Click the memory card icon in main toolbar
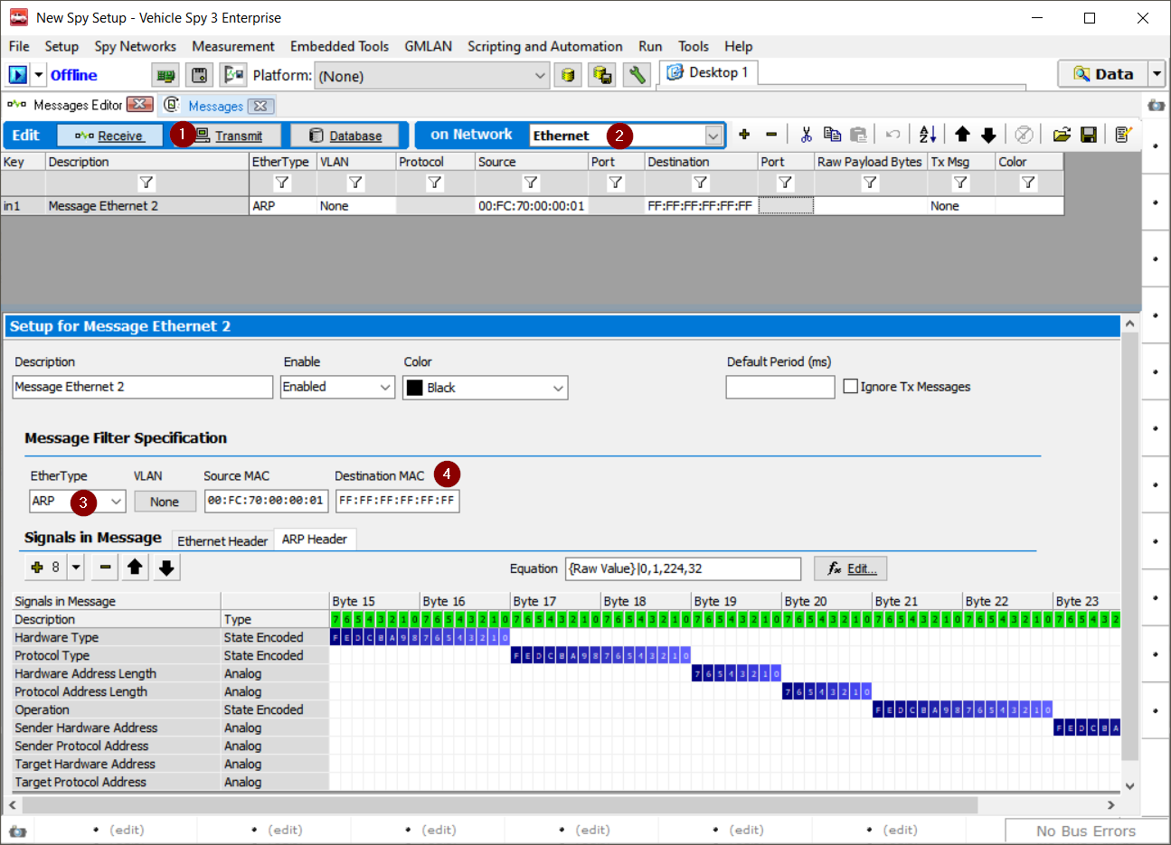The width and height of the screenshot is (1171, 845). (200, 75)
